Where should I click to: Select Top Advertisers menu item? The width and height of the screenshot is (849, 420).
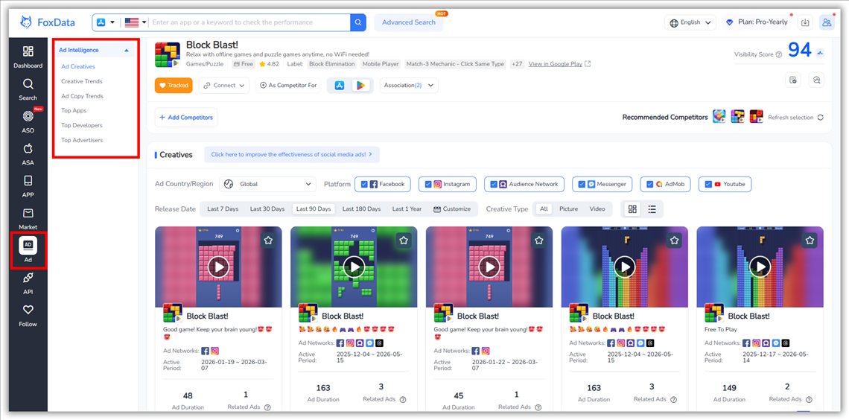click(x=82, y=140)
